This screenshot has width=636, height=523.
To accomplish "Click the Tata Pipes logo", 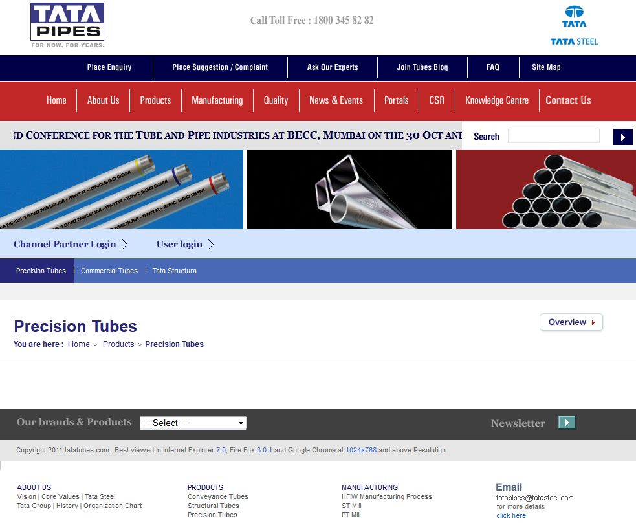I will pyautogui.click(x=67, y=25).
